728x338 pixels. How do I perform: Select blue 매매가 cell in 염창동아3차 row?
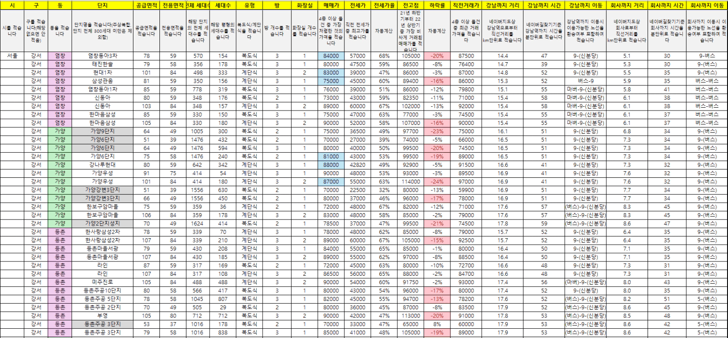[331, 56]
